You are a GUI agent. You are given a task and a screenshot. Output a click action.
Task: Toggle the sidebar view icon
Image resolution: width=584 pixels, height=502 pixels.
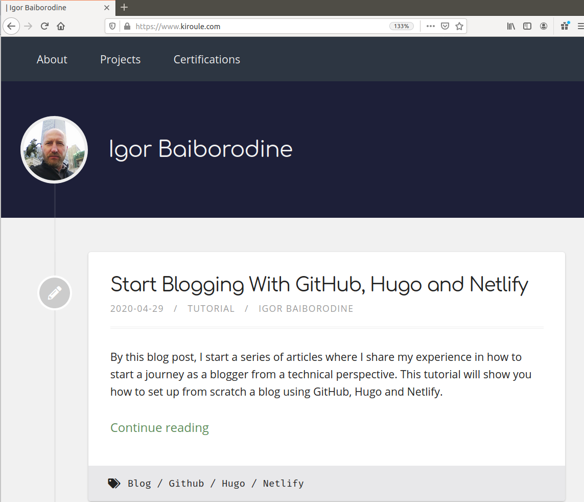[x=527, y=26]
